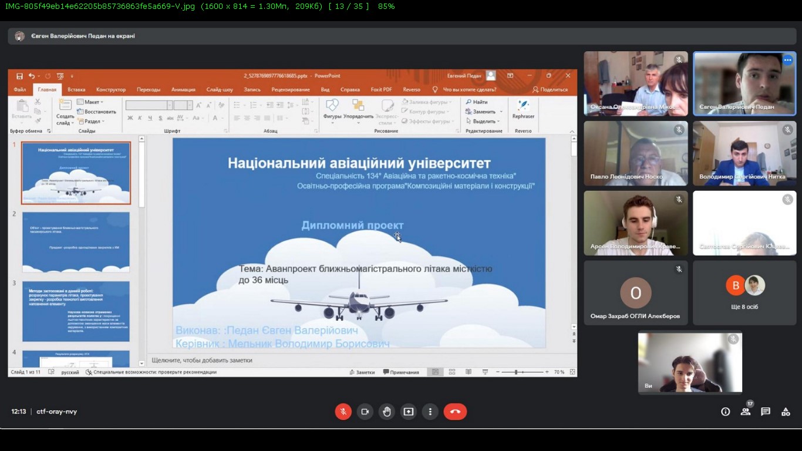The width and height of the screenshot is (802, 451).
Task: Open the activities icon
Action: tap(786, 412)
